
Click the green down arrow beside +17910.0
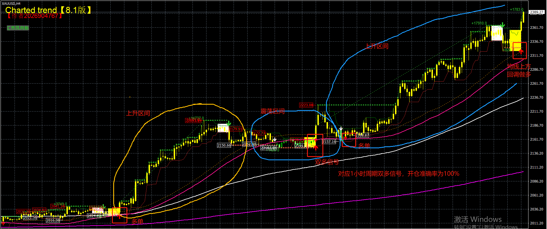[502, 25]
